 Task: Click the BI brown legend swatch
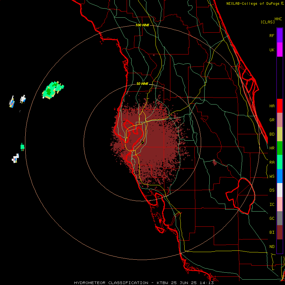click(x=280, y=232)
